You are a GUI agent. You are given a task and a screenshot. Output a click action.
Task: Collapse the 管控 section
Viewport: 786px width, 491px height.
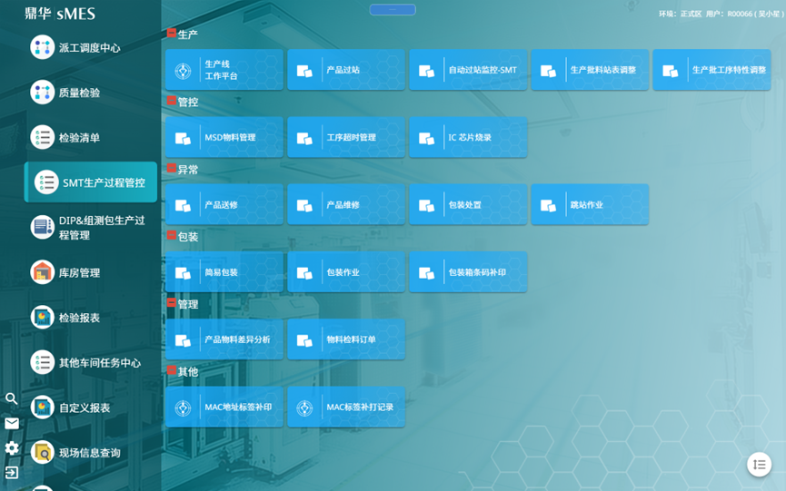point(171,102)
